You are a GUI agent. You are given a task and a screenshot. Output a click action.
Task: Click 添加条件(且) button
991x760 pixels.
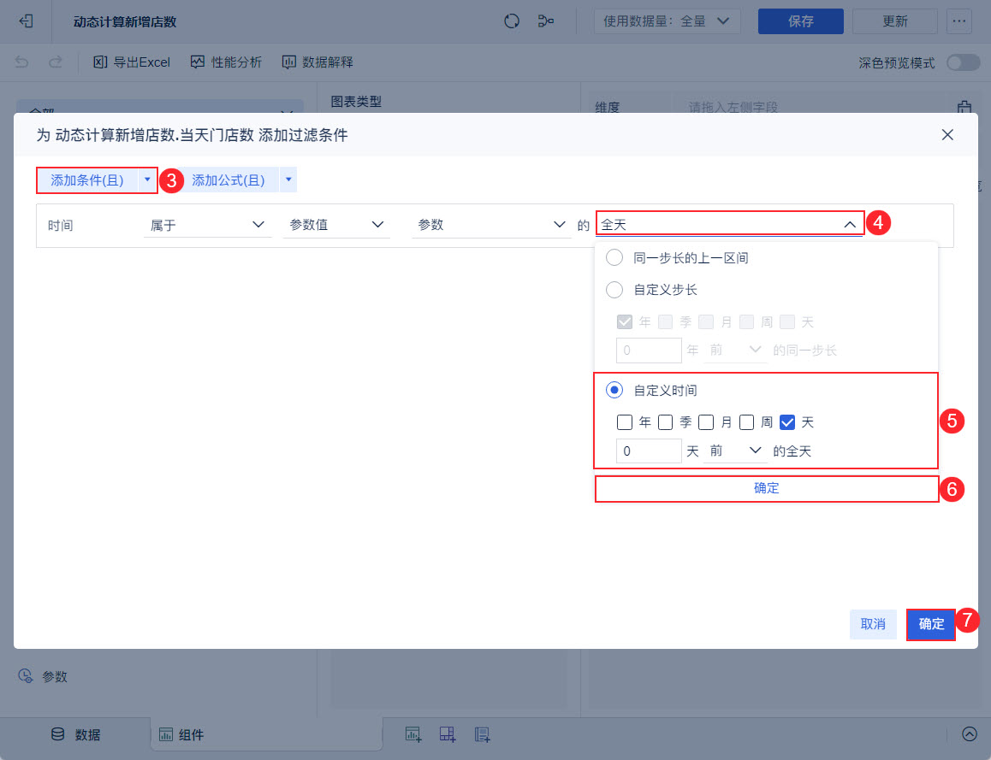click(x=87, y=180)
